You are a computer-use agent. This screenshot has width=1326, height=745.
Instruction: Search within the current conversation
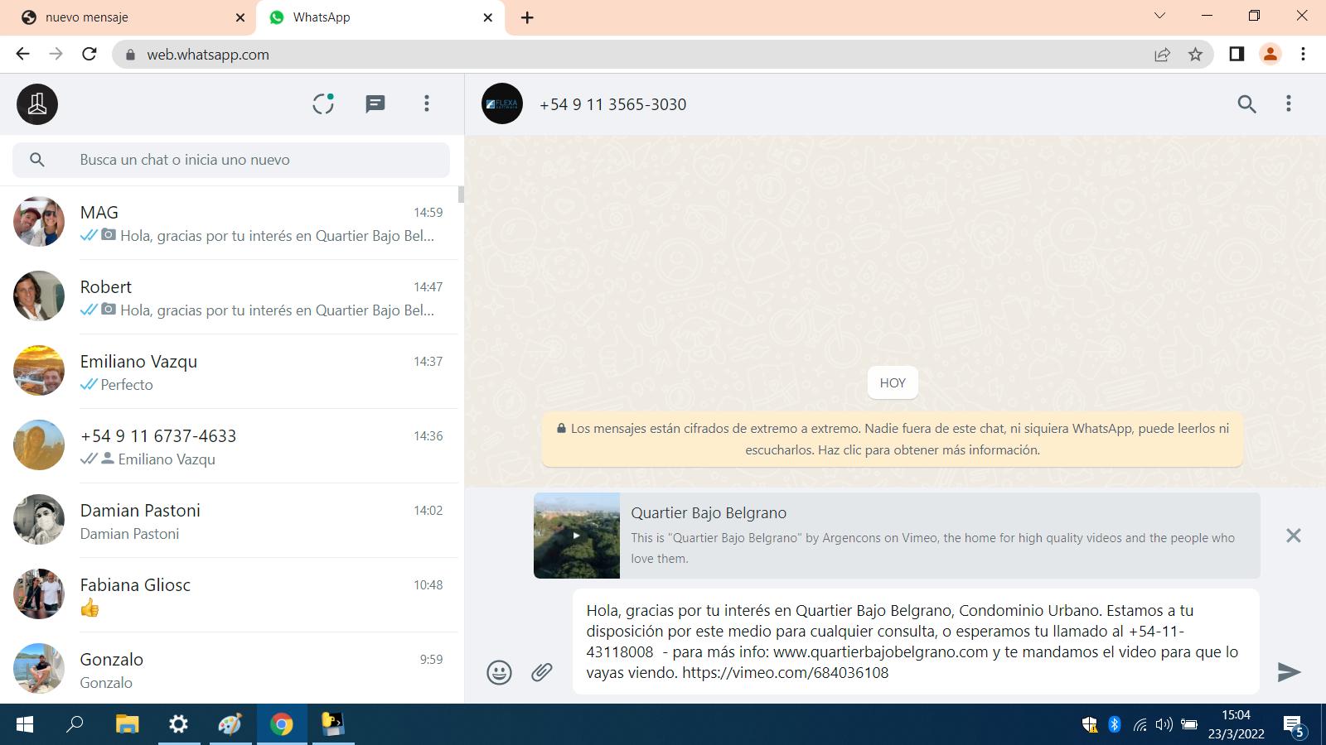tap(1247, 103)
